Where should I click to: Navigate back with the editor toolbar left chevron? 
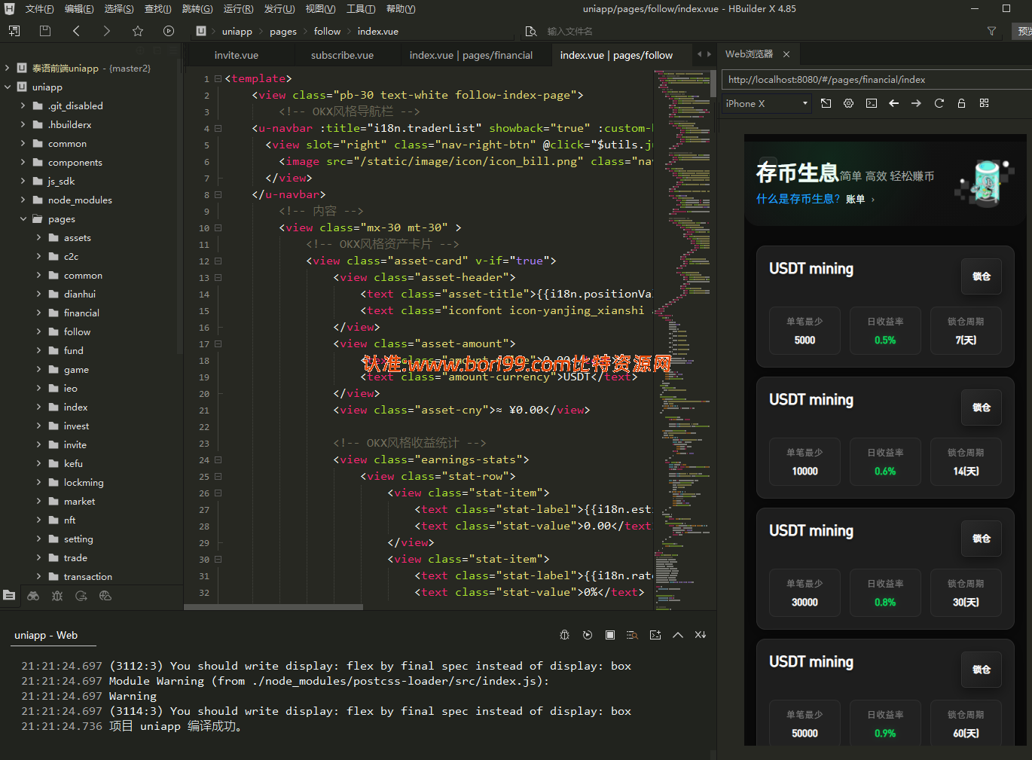point(76,31)
